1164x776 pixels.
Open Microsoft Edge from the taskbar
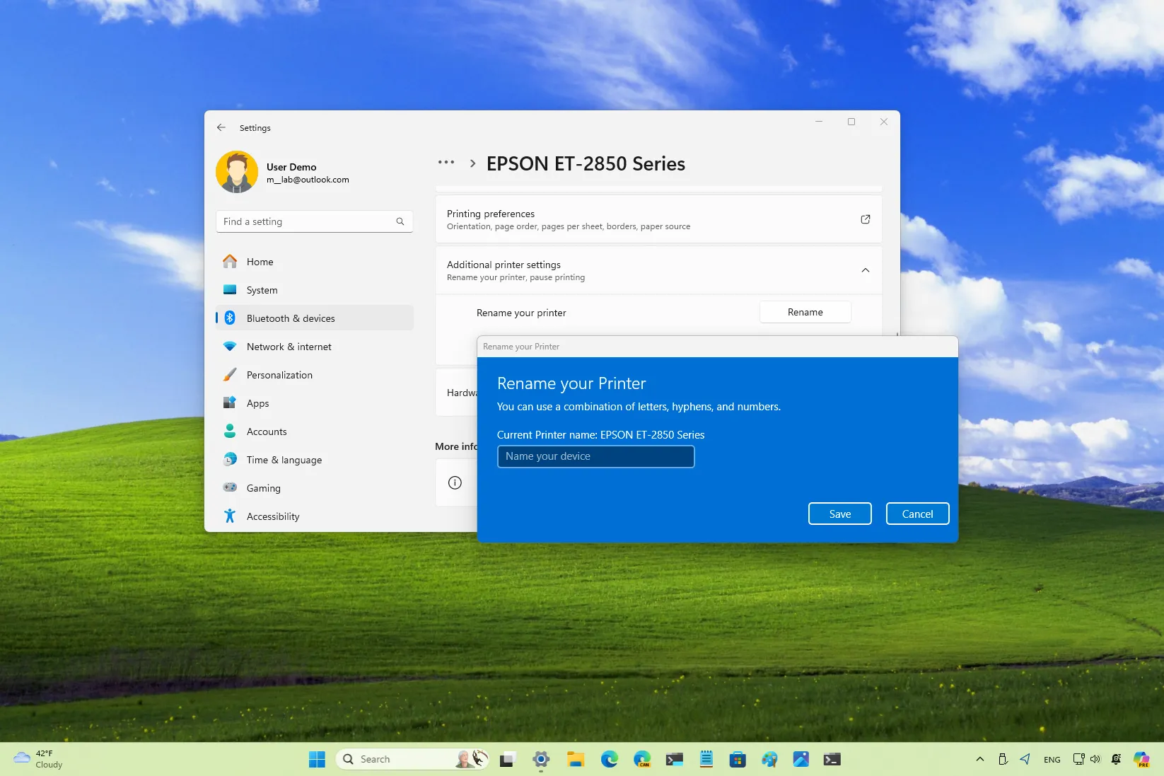[610, 758]
